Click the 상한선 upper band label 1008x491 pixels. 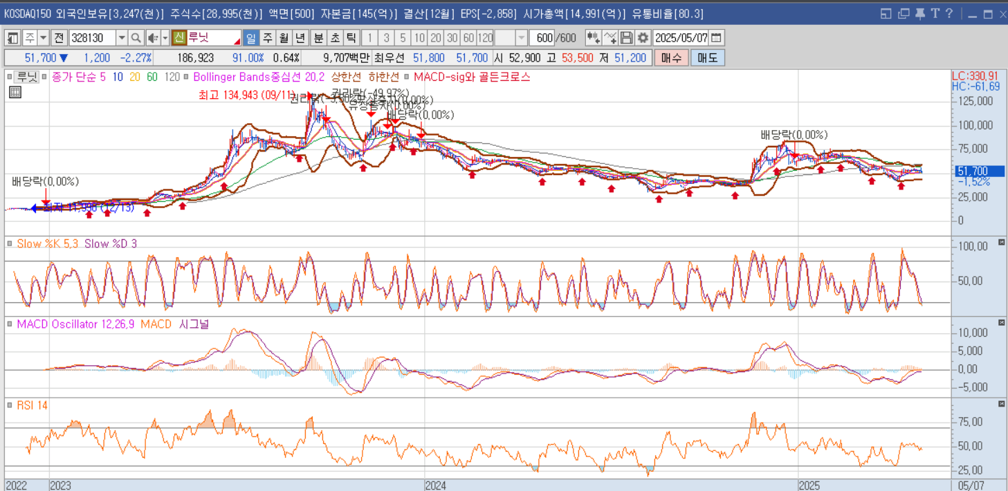(346, 77)
